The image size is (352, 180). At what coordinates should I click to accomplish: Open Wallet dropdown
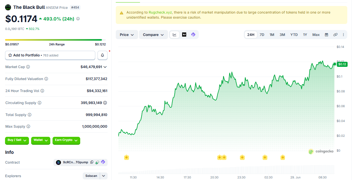[x=41, y=140]
